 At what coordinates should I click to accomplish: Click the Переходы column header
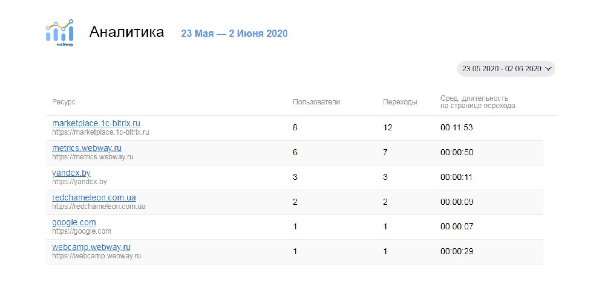pyautogui.click(x=400, y=102)
